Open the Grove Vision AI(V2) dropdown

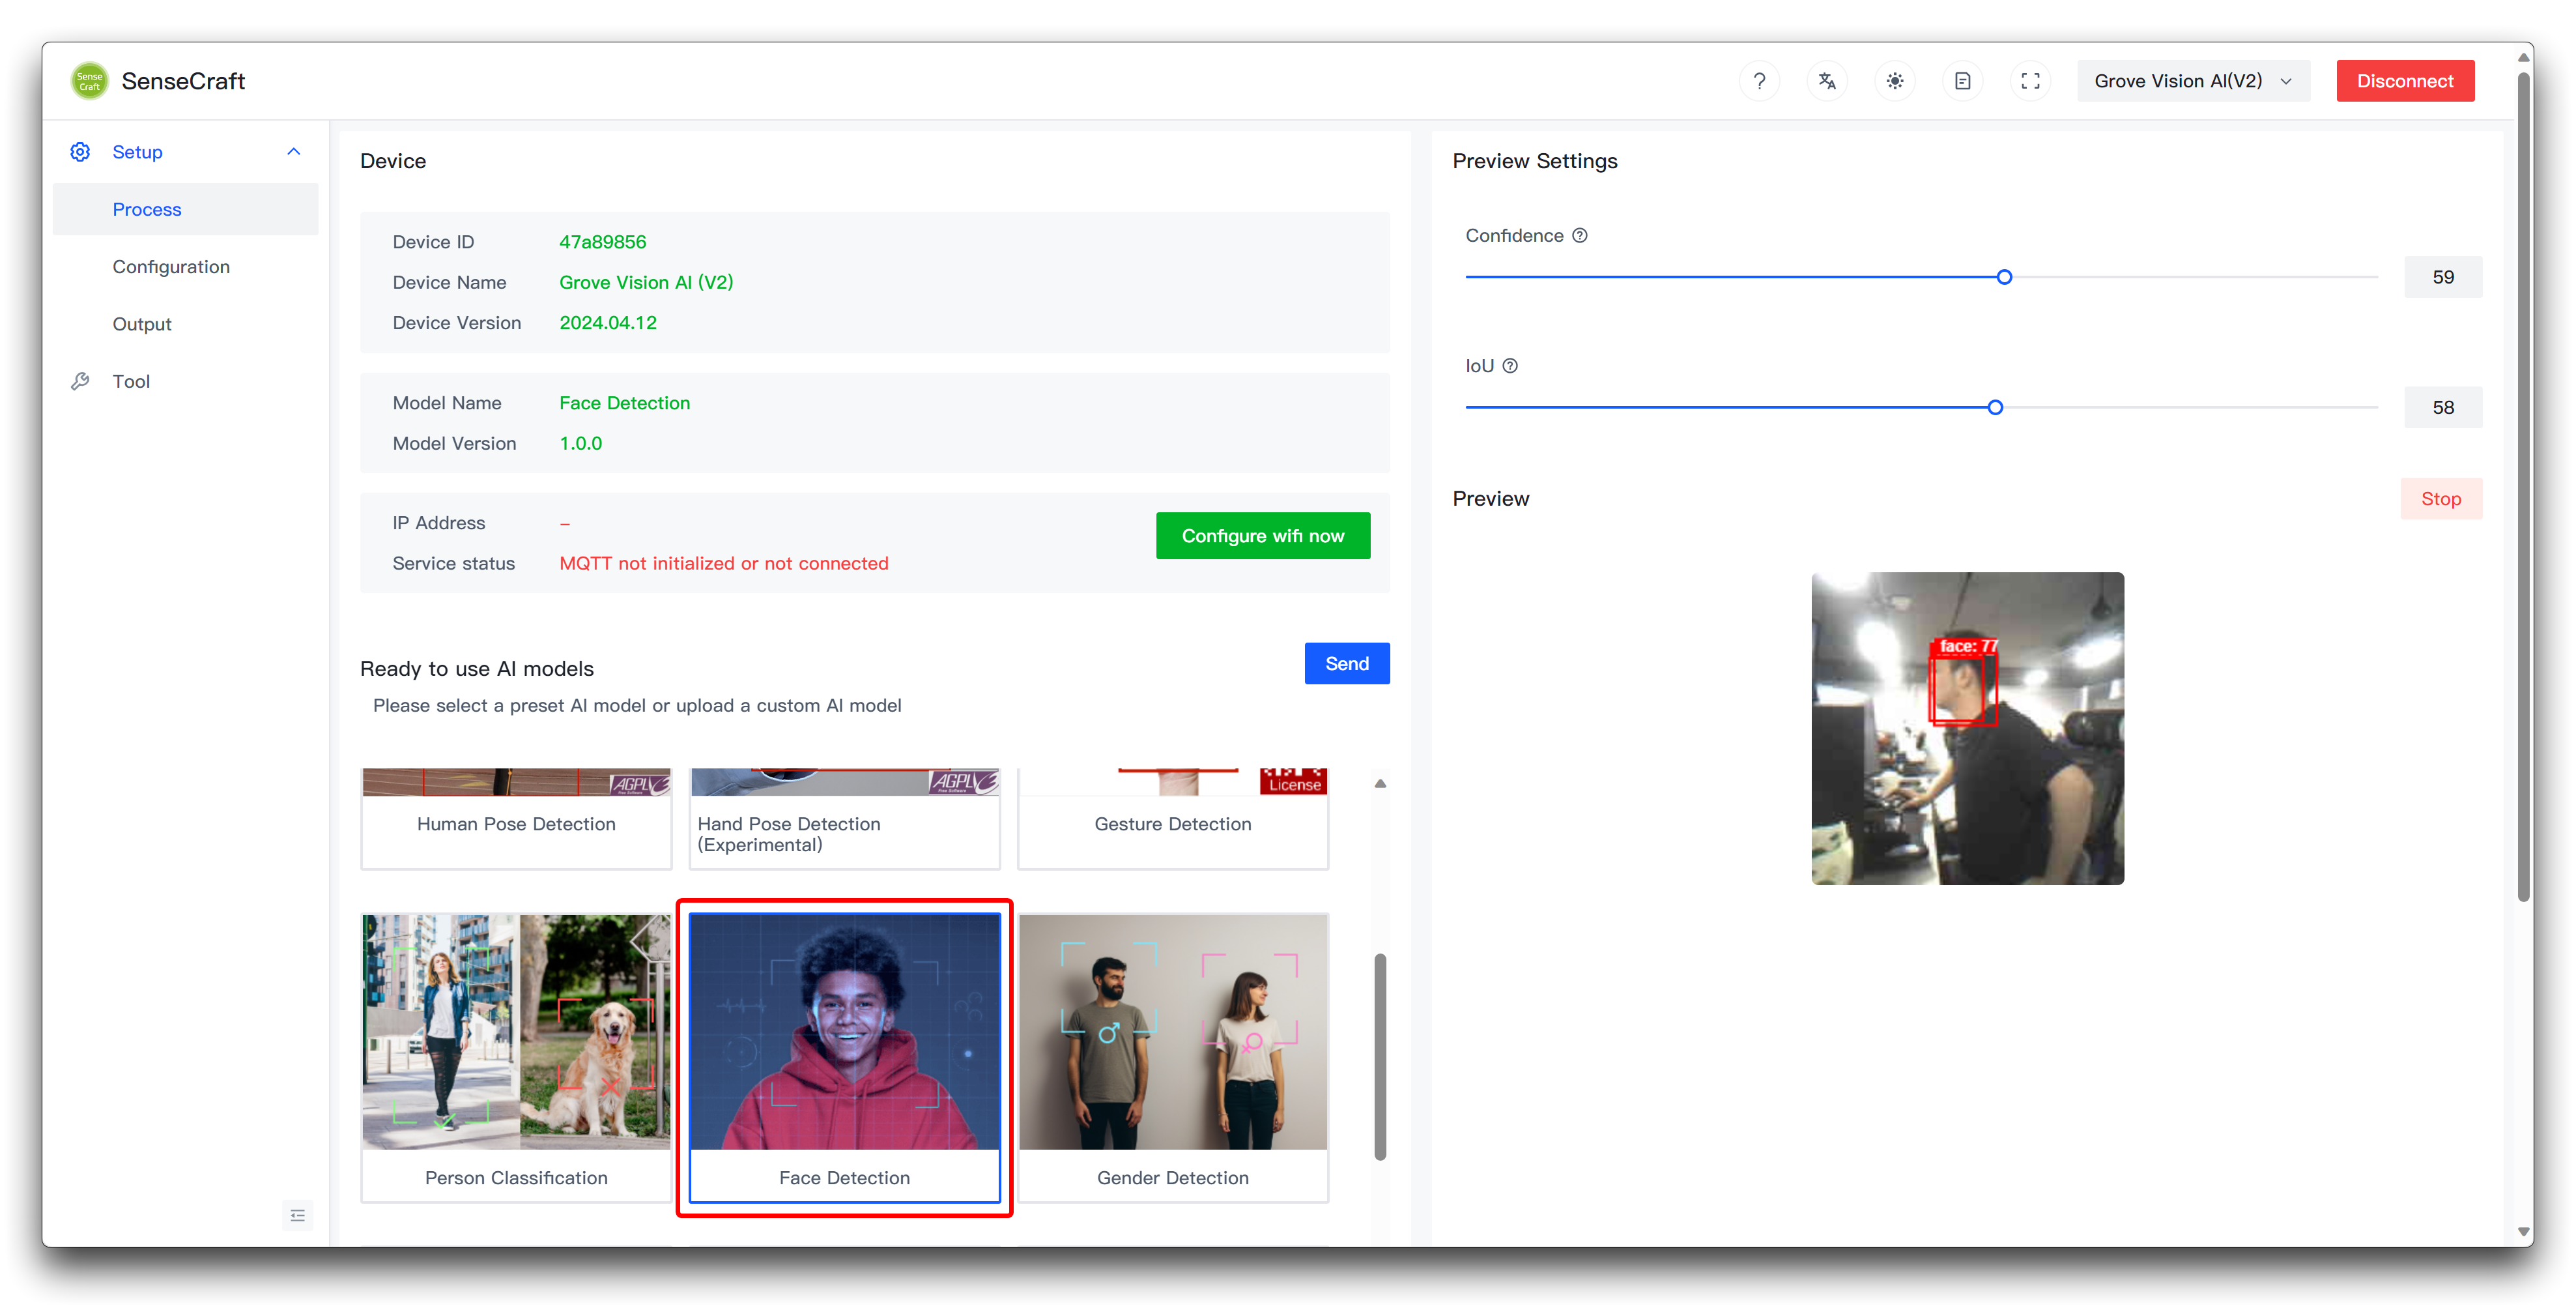point(2193,81)
